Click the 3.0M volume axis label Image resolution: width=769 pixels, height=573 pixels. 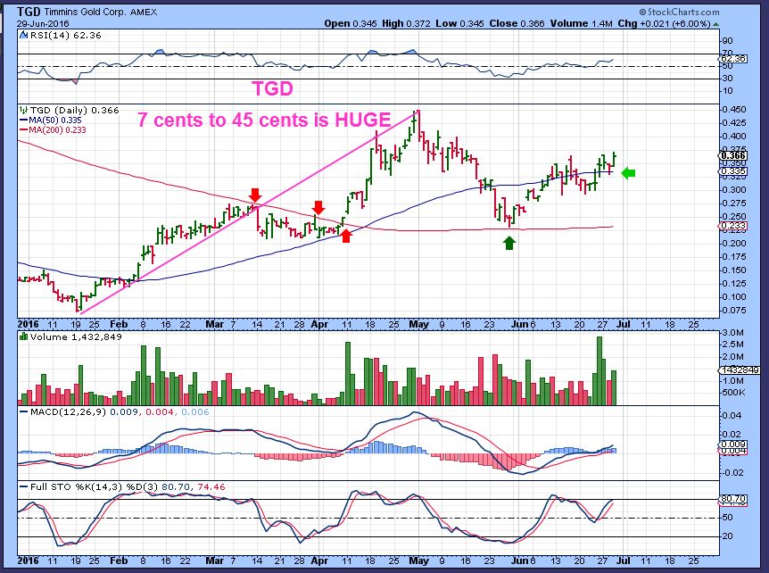point(733,333)
